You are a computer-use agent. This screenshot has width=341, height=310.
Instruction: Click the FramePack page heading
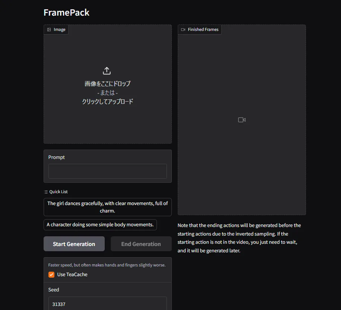(67, 13)
